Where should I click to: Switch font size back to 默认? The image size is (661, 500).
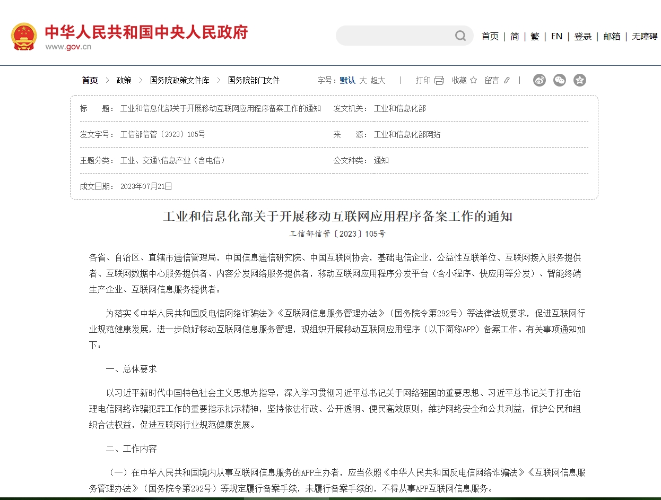click(x=347, y=80)
